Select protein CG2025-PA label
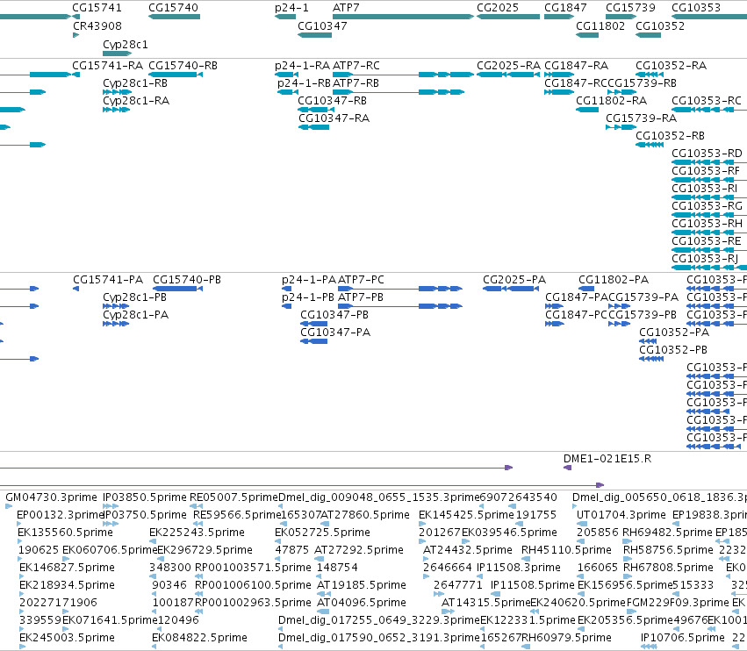Image resolution: width=747 pixels, height=651 pixels. [514, 280]
